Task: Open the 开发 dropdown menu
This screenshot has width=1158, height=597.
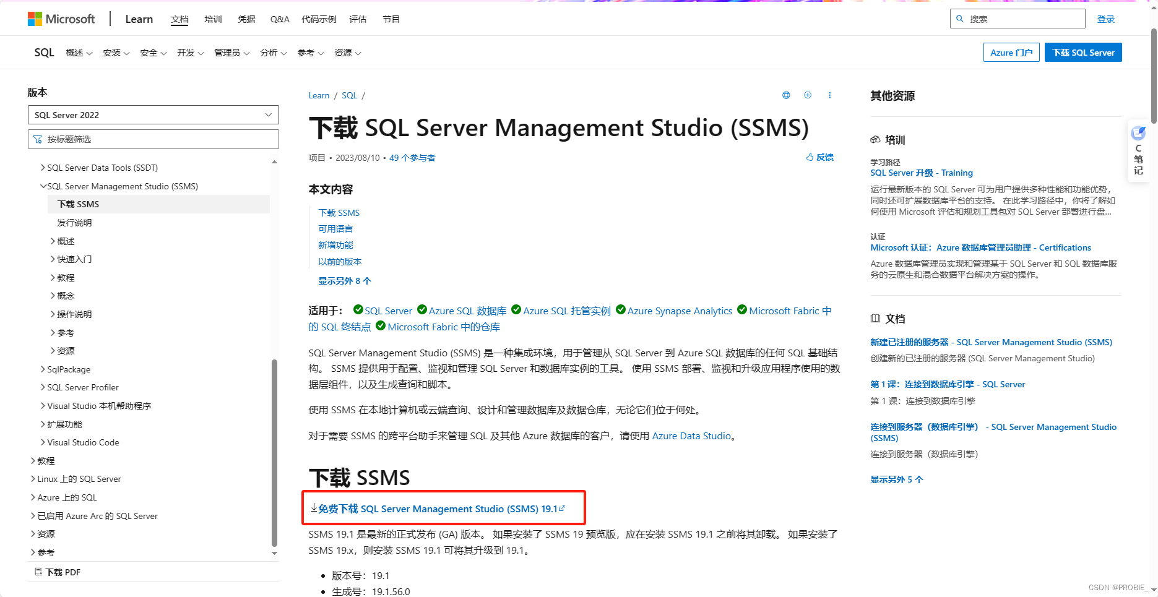Action: [x=191, y=53]
